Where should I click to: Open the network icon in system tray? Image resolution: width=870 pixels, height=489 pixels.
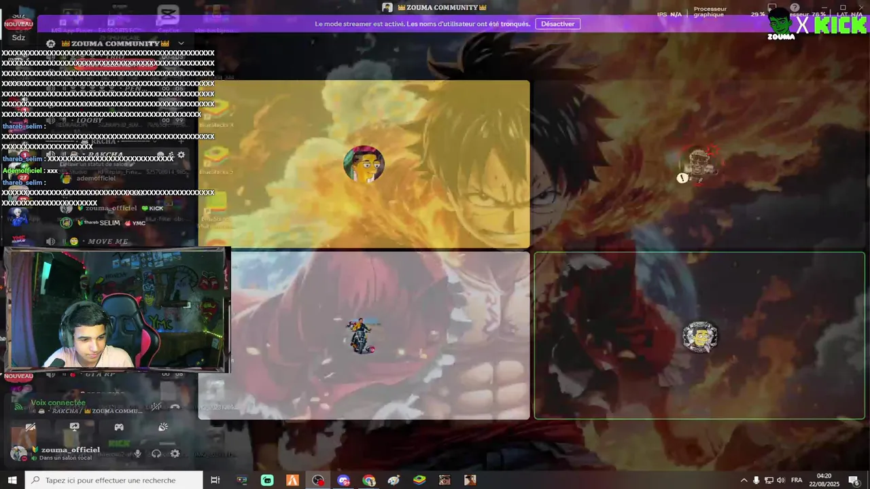(x=768, y=480)
